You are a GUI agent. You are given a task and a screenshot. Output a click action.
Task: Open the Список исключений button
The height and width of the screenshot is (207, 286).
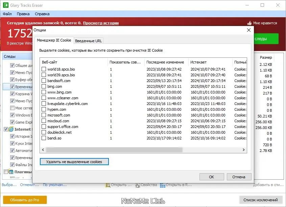(x=261, y=200)
